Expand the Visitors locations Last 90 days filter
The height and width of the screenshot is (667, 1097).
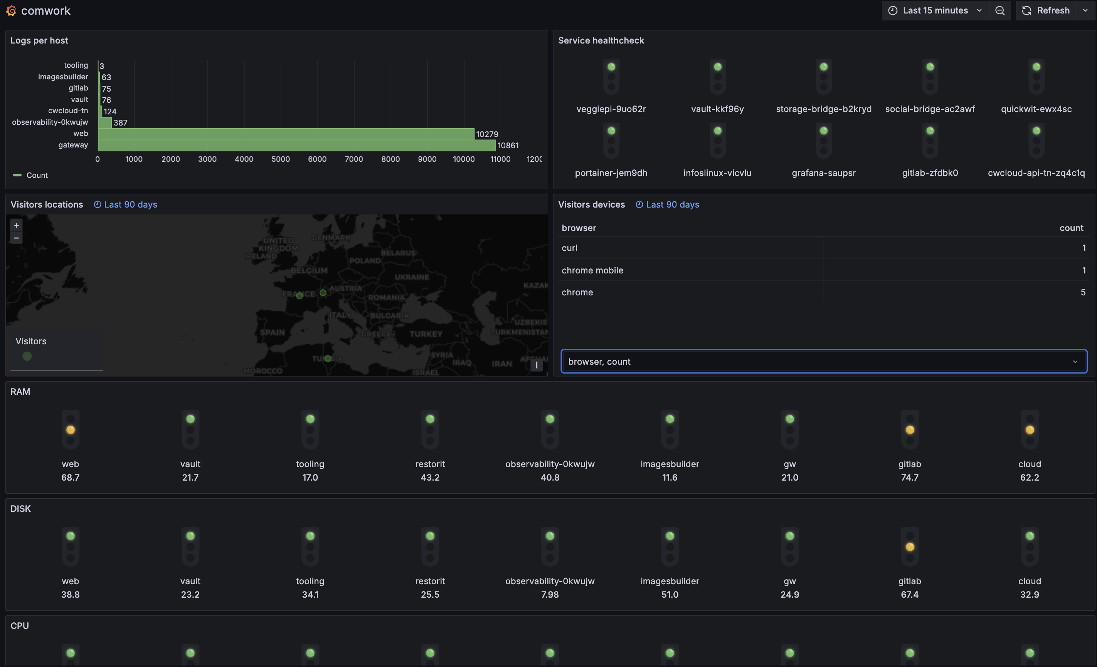(x=125, y=205)
